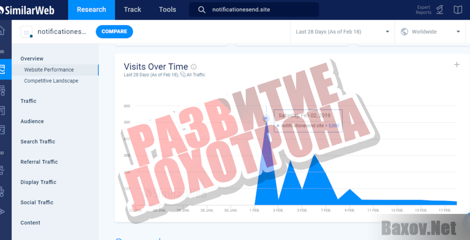Click the magnifier icon in search bar
This screenshot has height=240, width=470.
(202, 10)
